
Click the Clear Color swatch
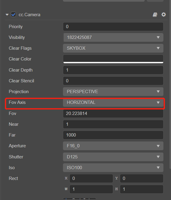(x=113, y=59)
